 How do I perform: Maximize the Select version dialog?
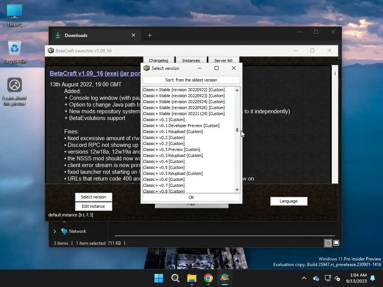pos(217,68)
